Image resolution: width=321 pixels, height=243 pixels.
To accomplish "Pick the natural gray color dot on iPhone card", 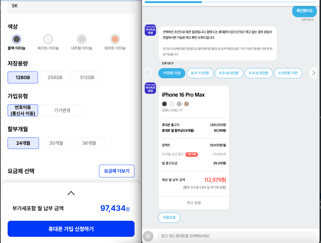I will (x=179, y=104).
